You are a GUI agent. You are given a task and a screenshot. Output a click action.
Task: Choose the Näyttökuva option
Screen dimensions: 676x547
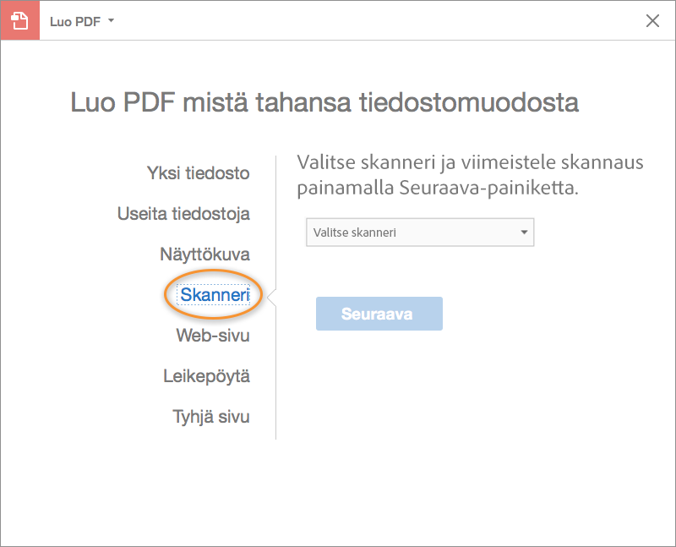click(204, 254)
